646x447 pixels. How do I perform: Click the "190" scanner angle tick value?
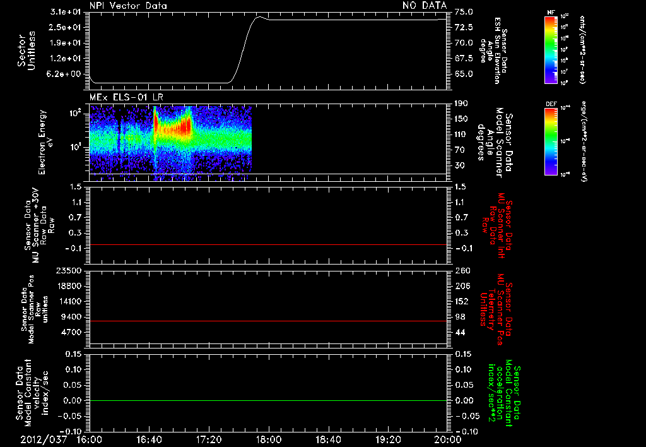pos(461,104)
